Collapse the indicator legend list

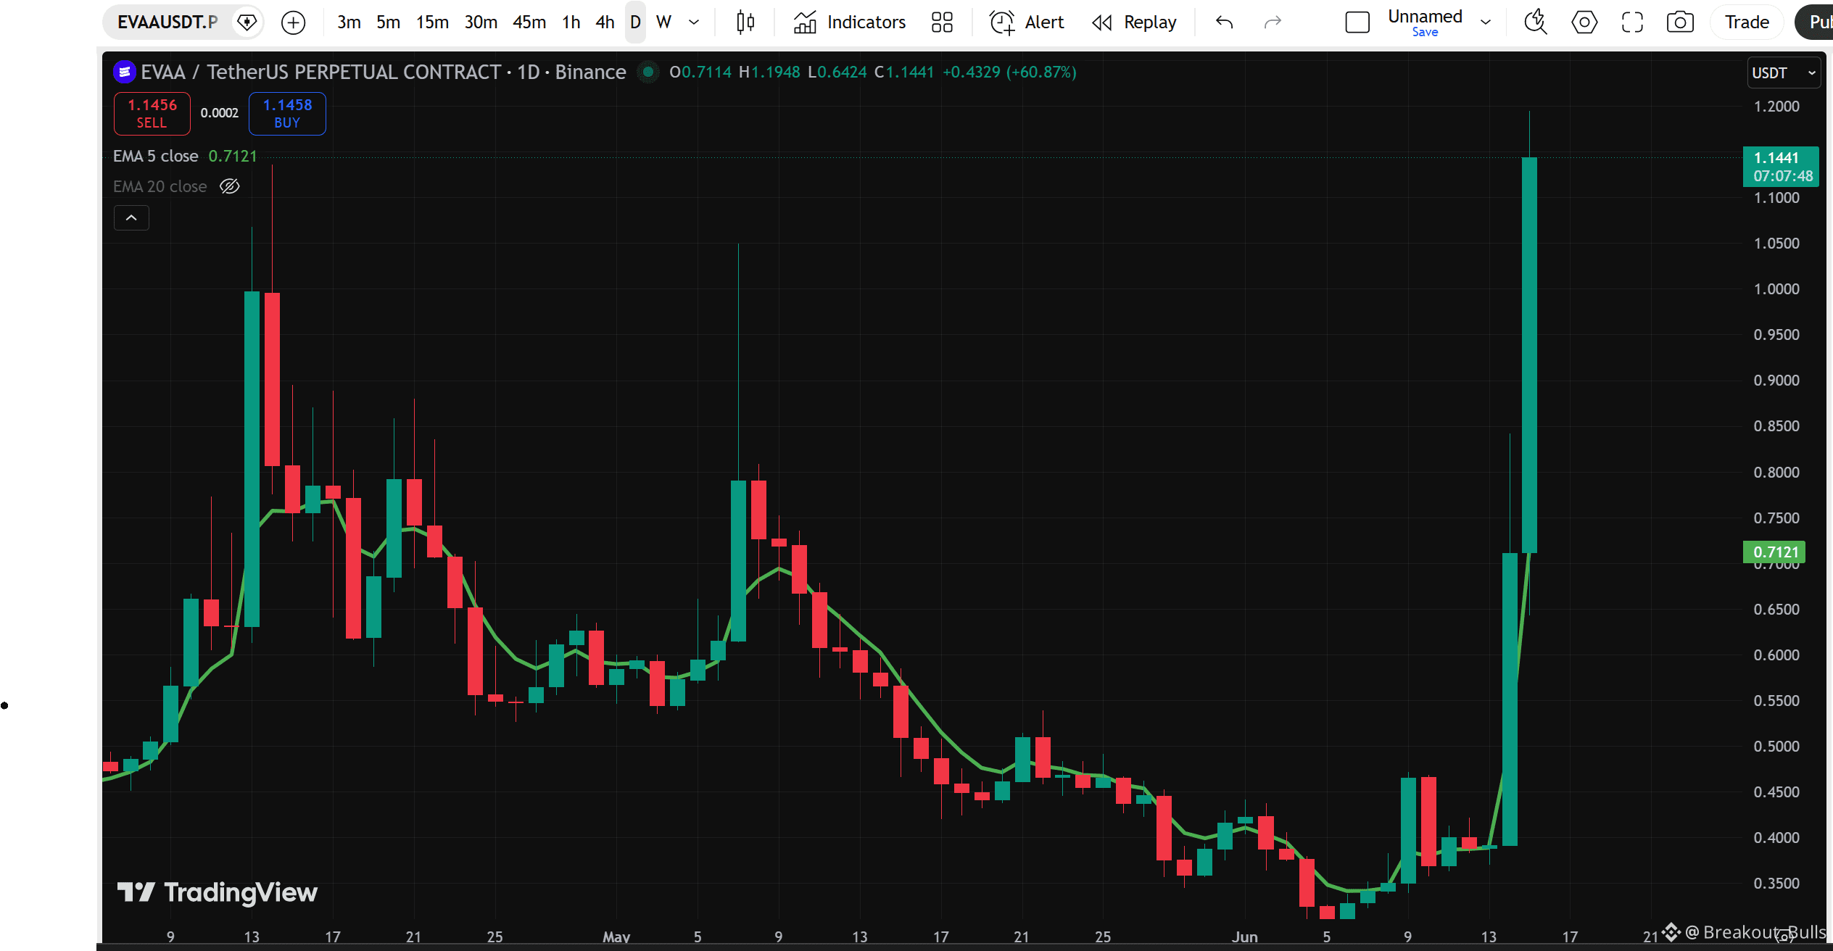131,218
